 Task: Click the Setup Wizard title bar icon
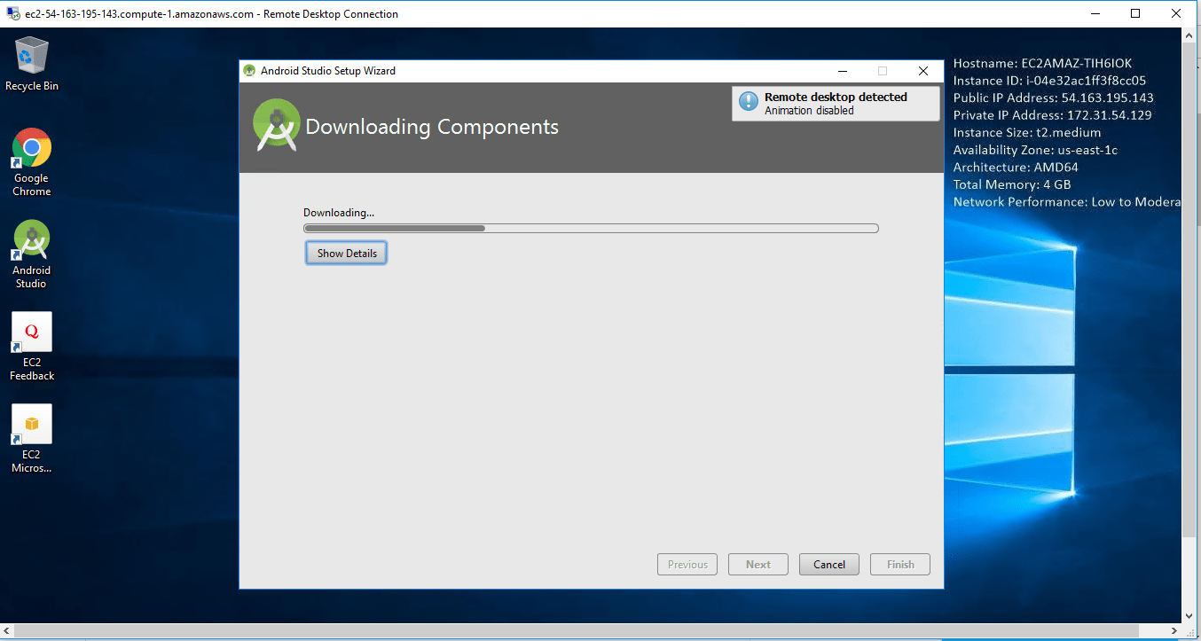249,71
